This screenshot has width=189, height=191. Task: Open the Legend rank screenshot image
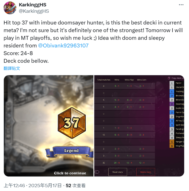(x=49, y=126)
